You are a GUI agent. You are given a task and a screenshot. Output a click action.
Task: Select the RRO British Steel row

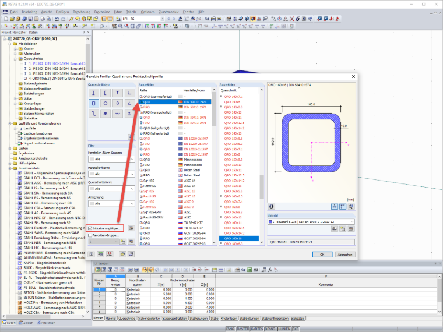[x=175, y=175]
